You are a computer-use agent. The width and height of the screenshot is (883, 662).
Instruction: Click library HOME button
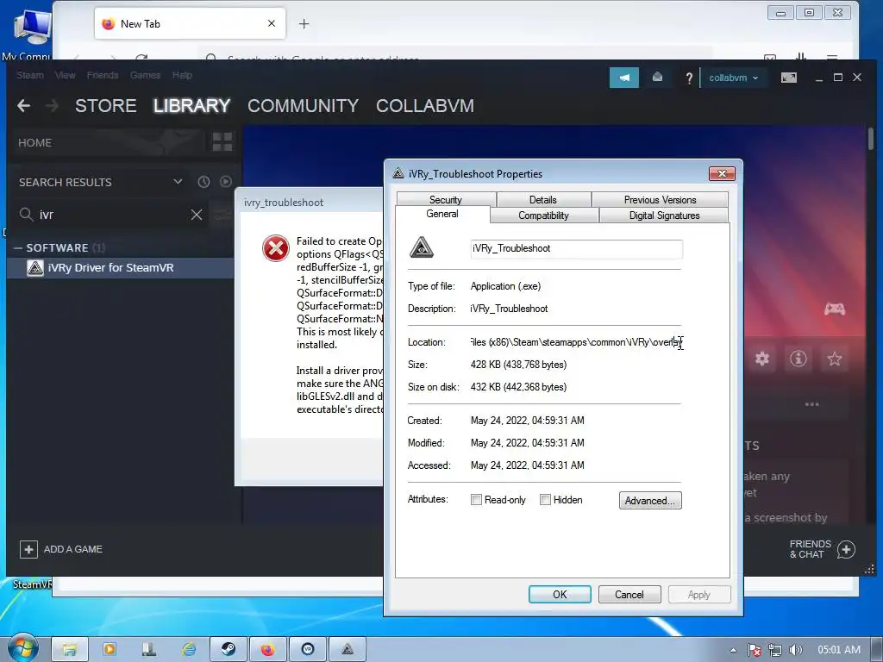(x=34, y=142)
